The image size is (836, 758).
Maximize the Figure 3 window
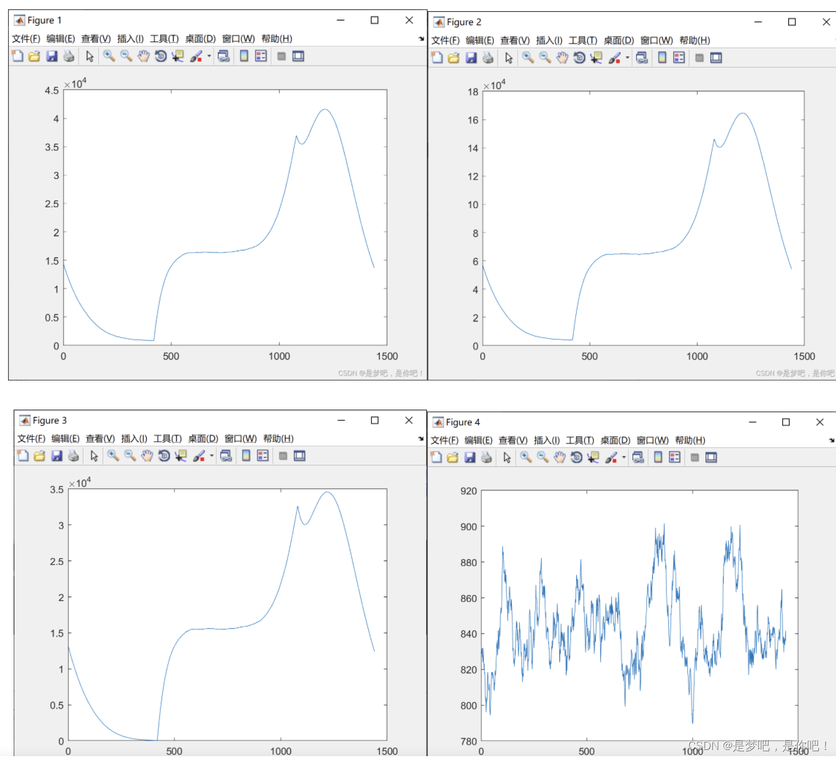point(374,421)
